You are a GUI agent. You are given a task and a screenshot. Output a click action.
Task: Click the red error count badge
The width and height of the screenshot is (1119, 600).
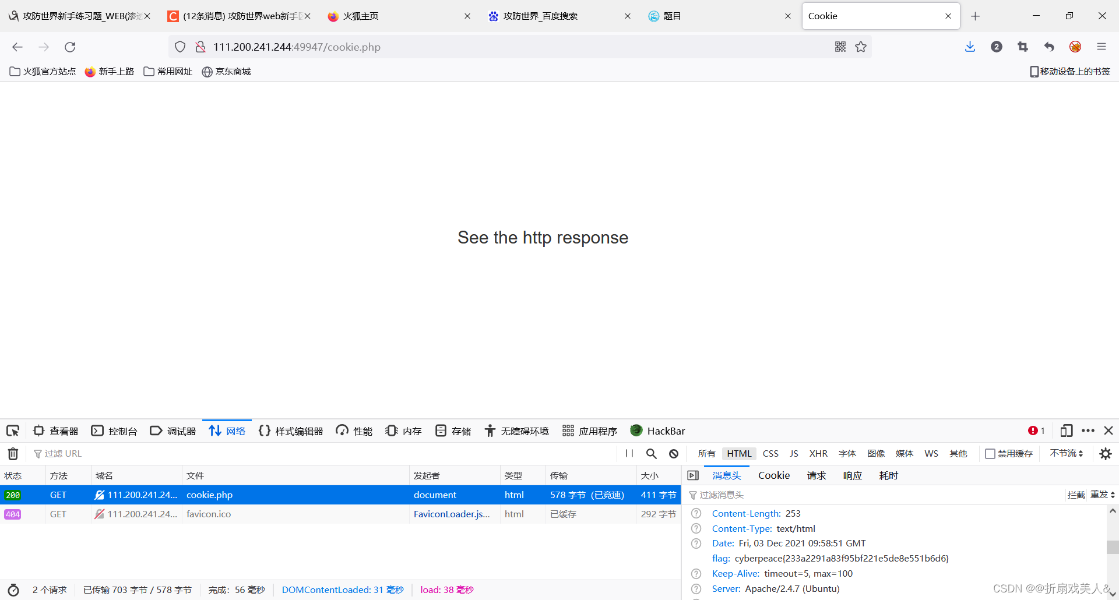click(x=1036, y=431)
